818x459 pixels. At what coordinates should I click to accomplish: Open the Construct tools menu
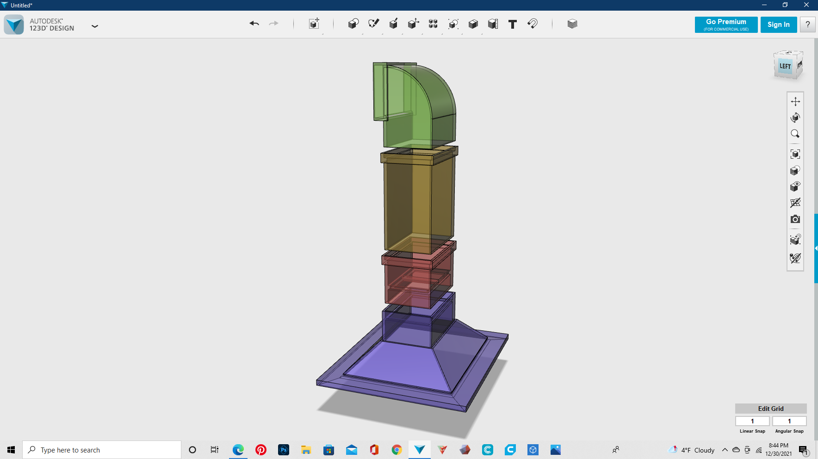393,24
